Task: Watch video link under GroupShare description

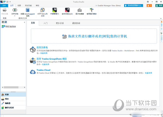Action: [45, 64]
